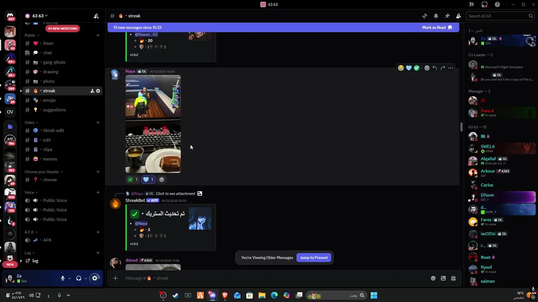This screenshot has width=538, height=302.
Task: Toggle blue heart reaction under Naya's image
Action: click(148, 180)
